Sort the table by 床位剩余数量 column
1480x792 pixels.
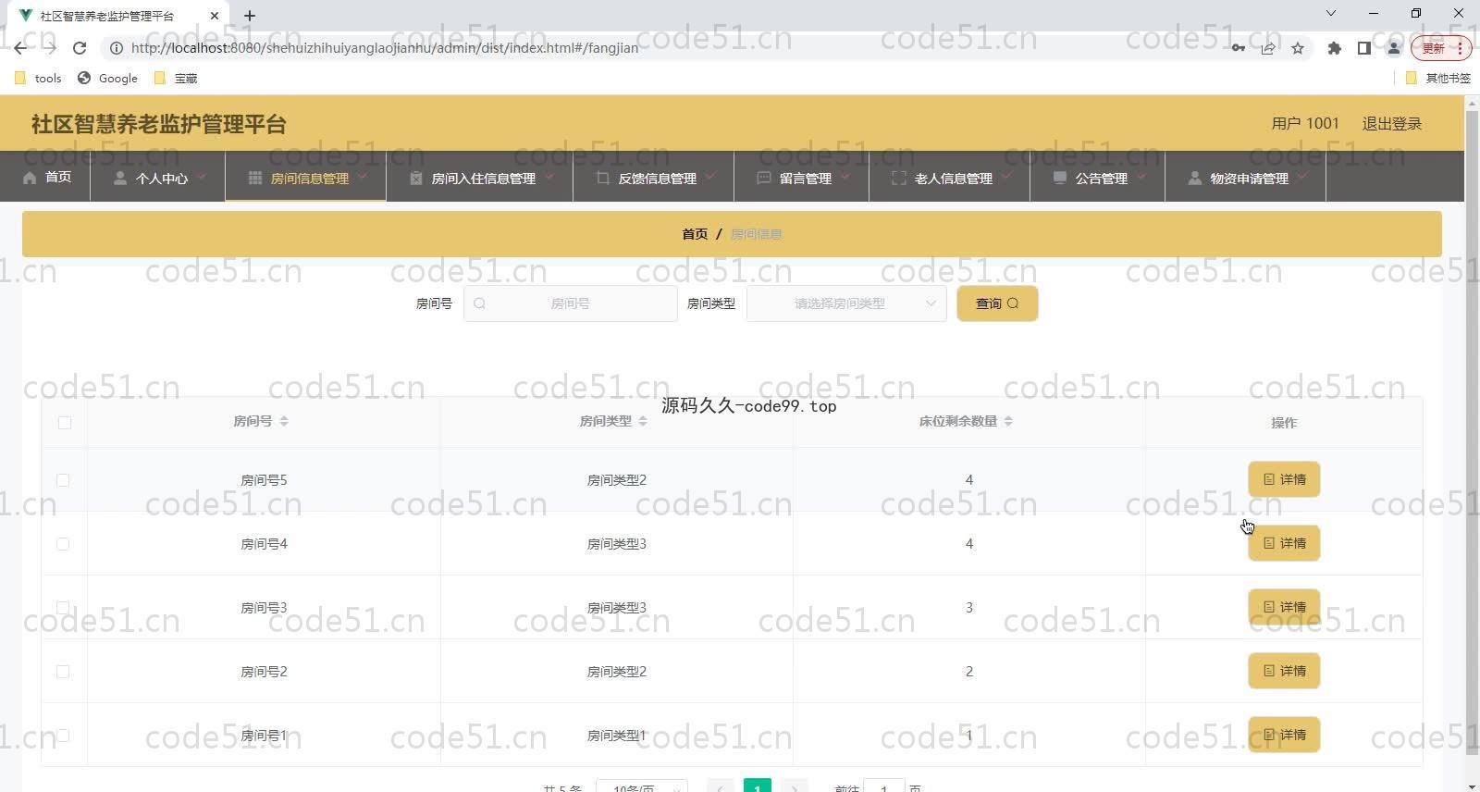tap(1008, 421)
